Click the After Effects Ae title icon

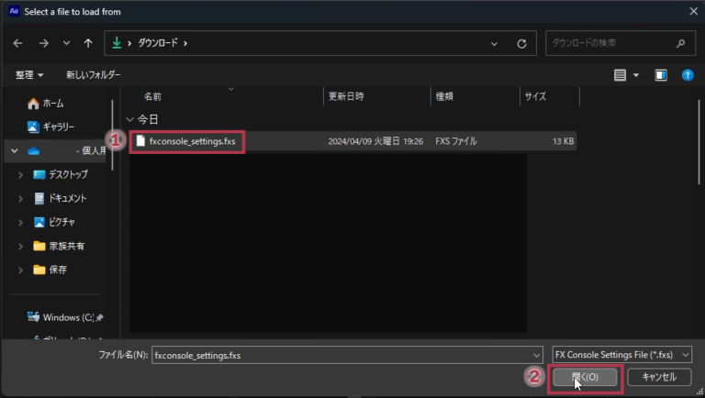[x=14, y=11]
